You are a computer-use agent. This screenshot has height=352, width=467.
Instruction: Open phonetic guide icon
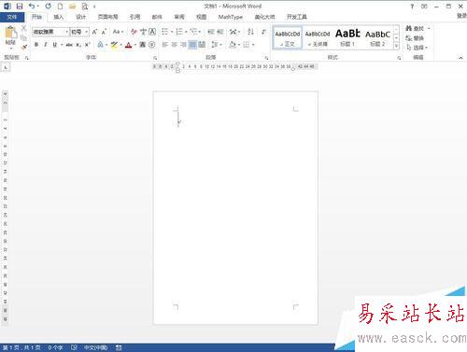coord(143,32)
